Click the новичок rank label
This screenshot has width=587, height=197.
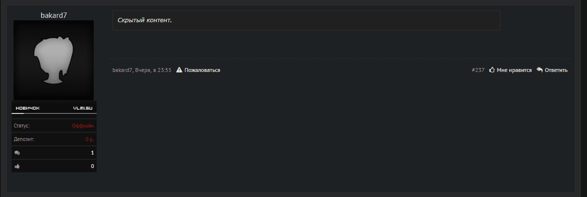28,108
